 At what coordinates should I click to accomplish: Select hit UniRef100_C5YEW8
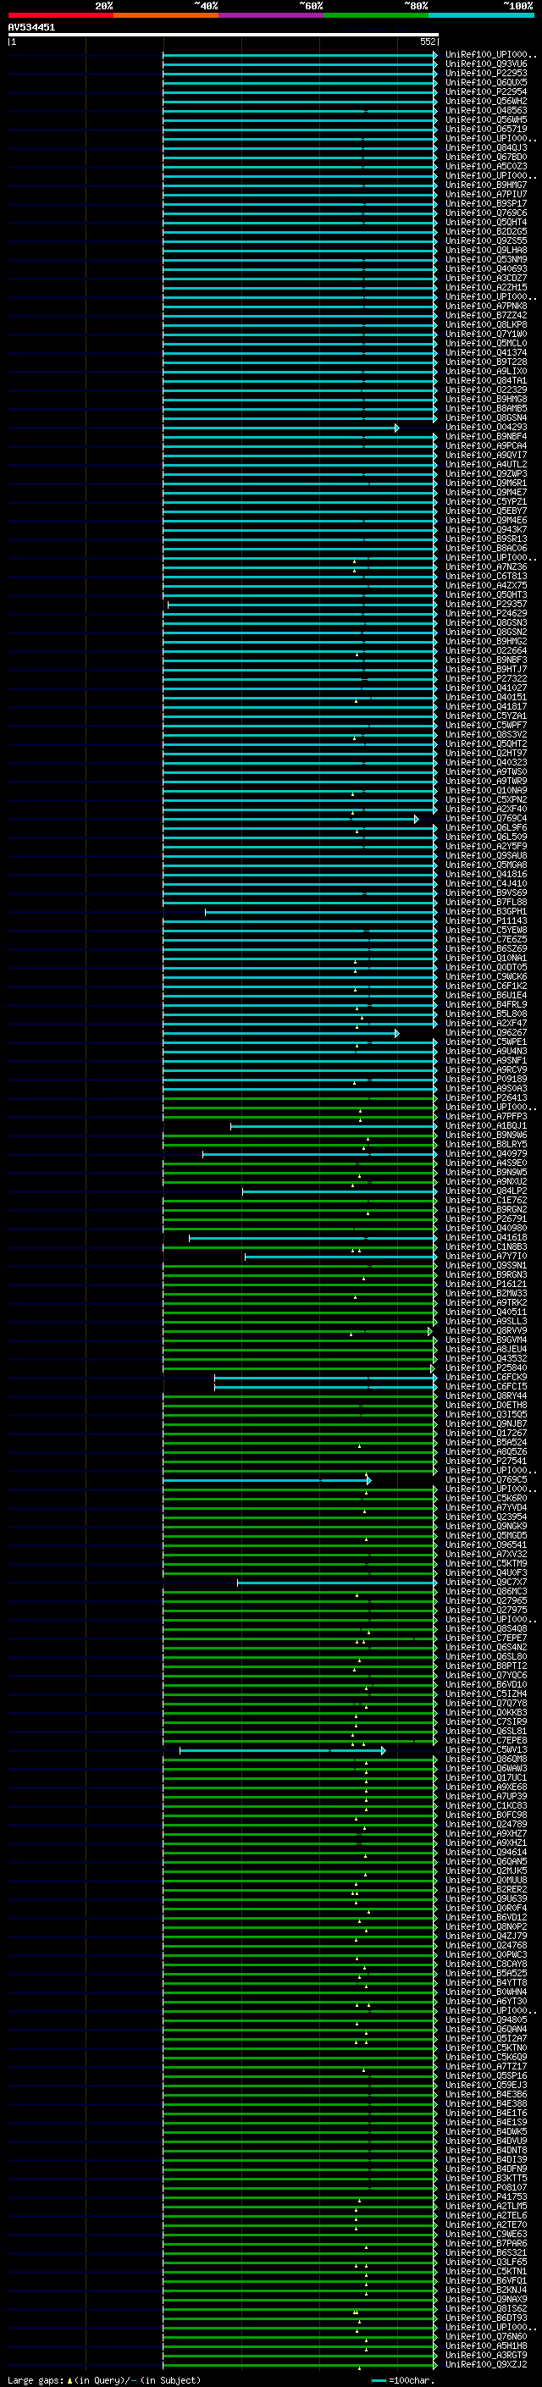[x=485, y=931]
